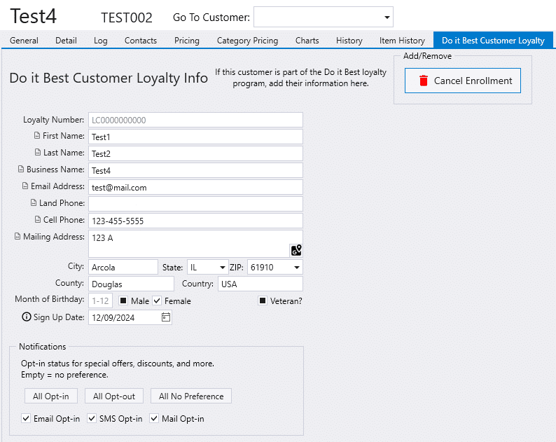Expand the ZIP code dropdown

click(297, 268)
